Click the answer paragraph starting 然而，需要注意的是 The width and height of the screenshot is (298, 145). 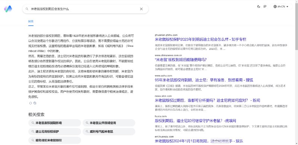[81, 61]
